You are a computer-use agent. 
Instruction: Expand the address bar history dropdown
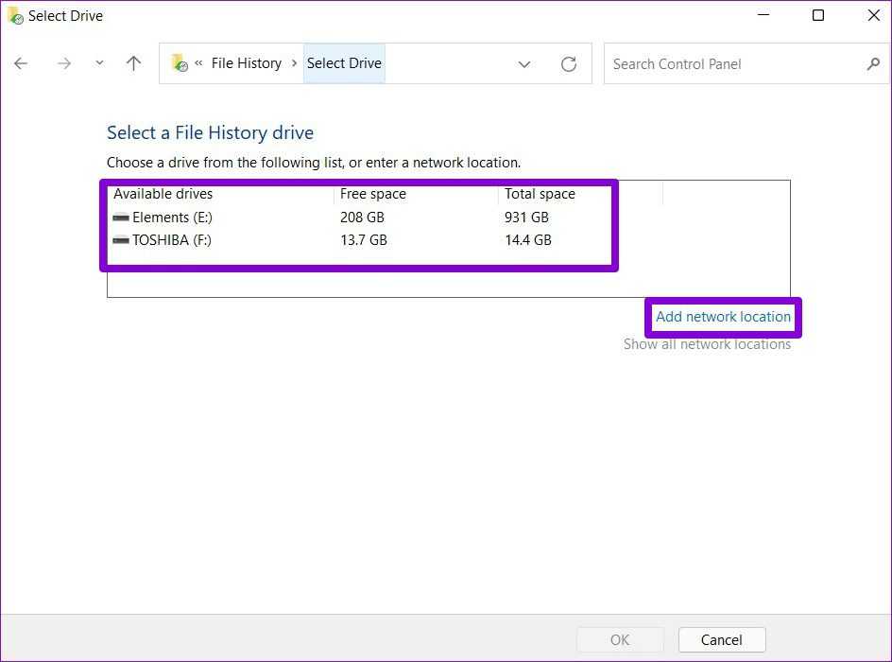pyautogui.click(x=524, y=63)
